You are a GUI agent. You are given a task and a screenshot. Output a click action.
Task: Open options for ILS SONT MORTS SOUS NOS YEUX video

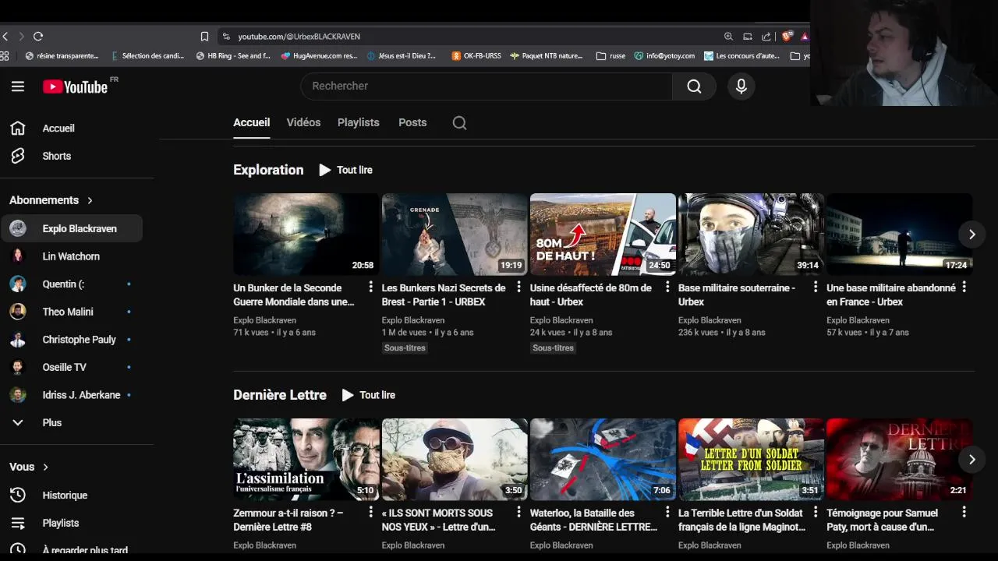coord(518,512)
